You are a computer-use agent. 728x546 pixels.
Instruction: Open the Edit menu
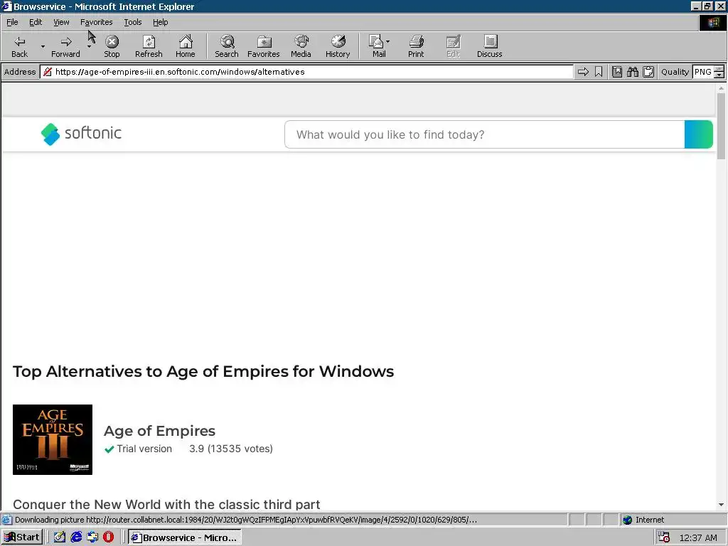pos(36,22)
